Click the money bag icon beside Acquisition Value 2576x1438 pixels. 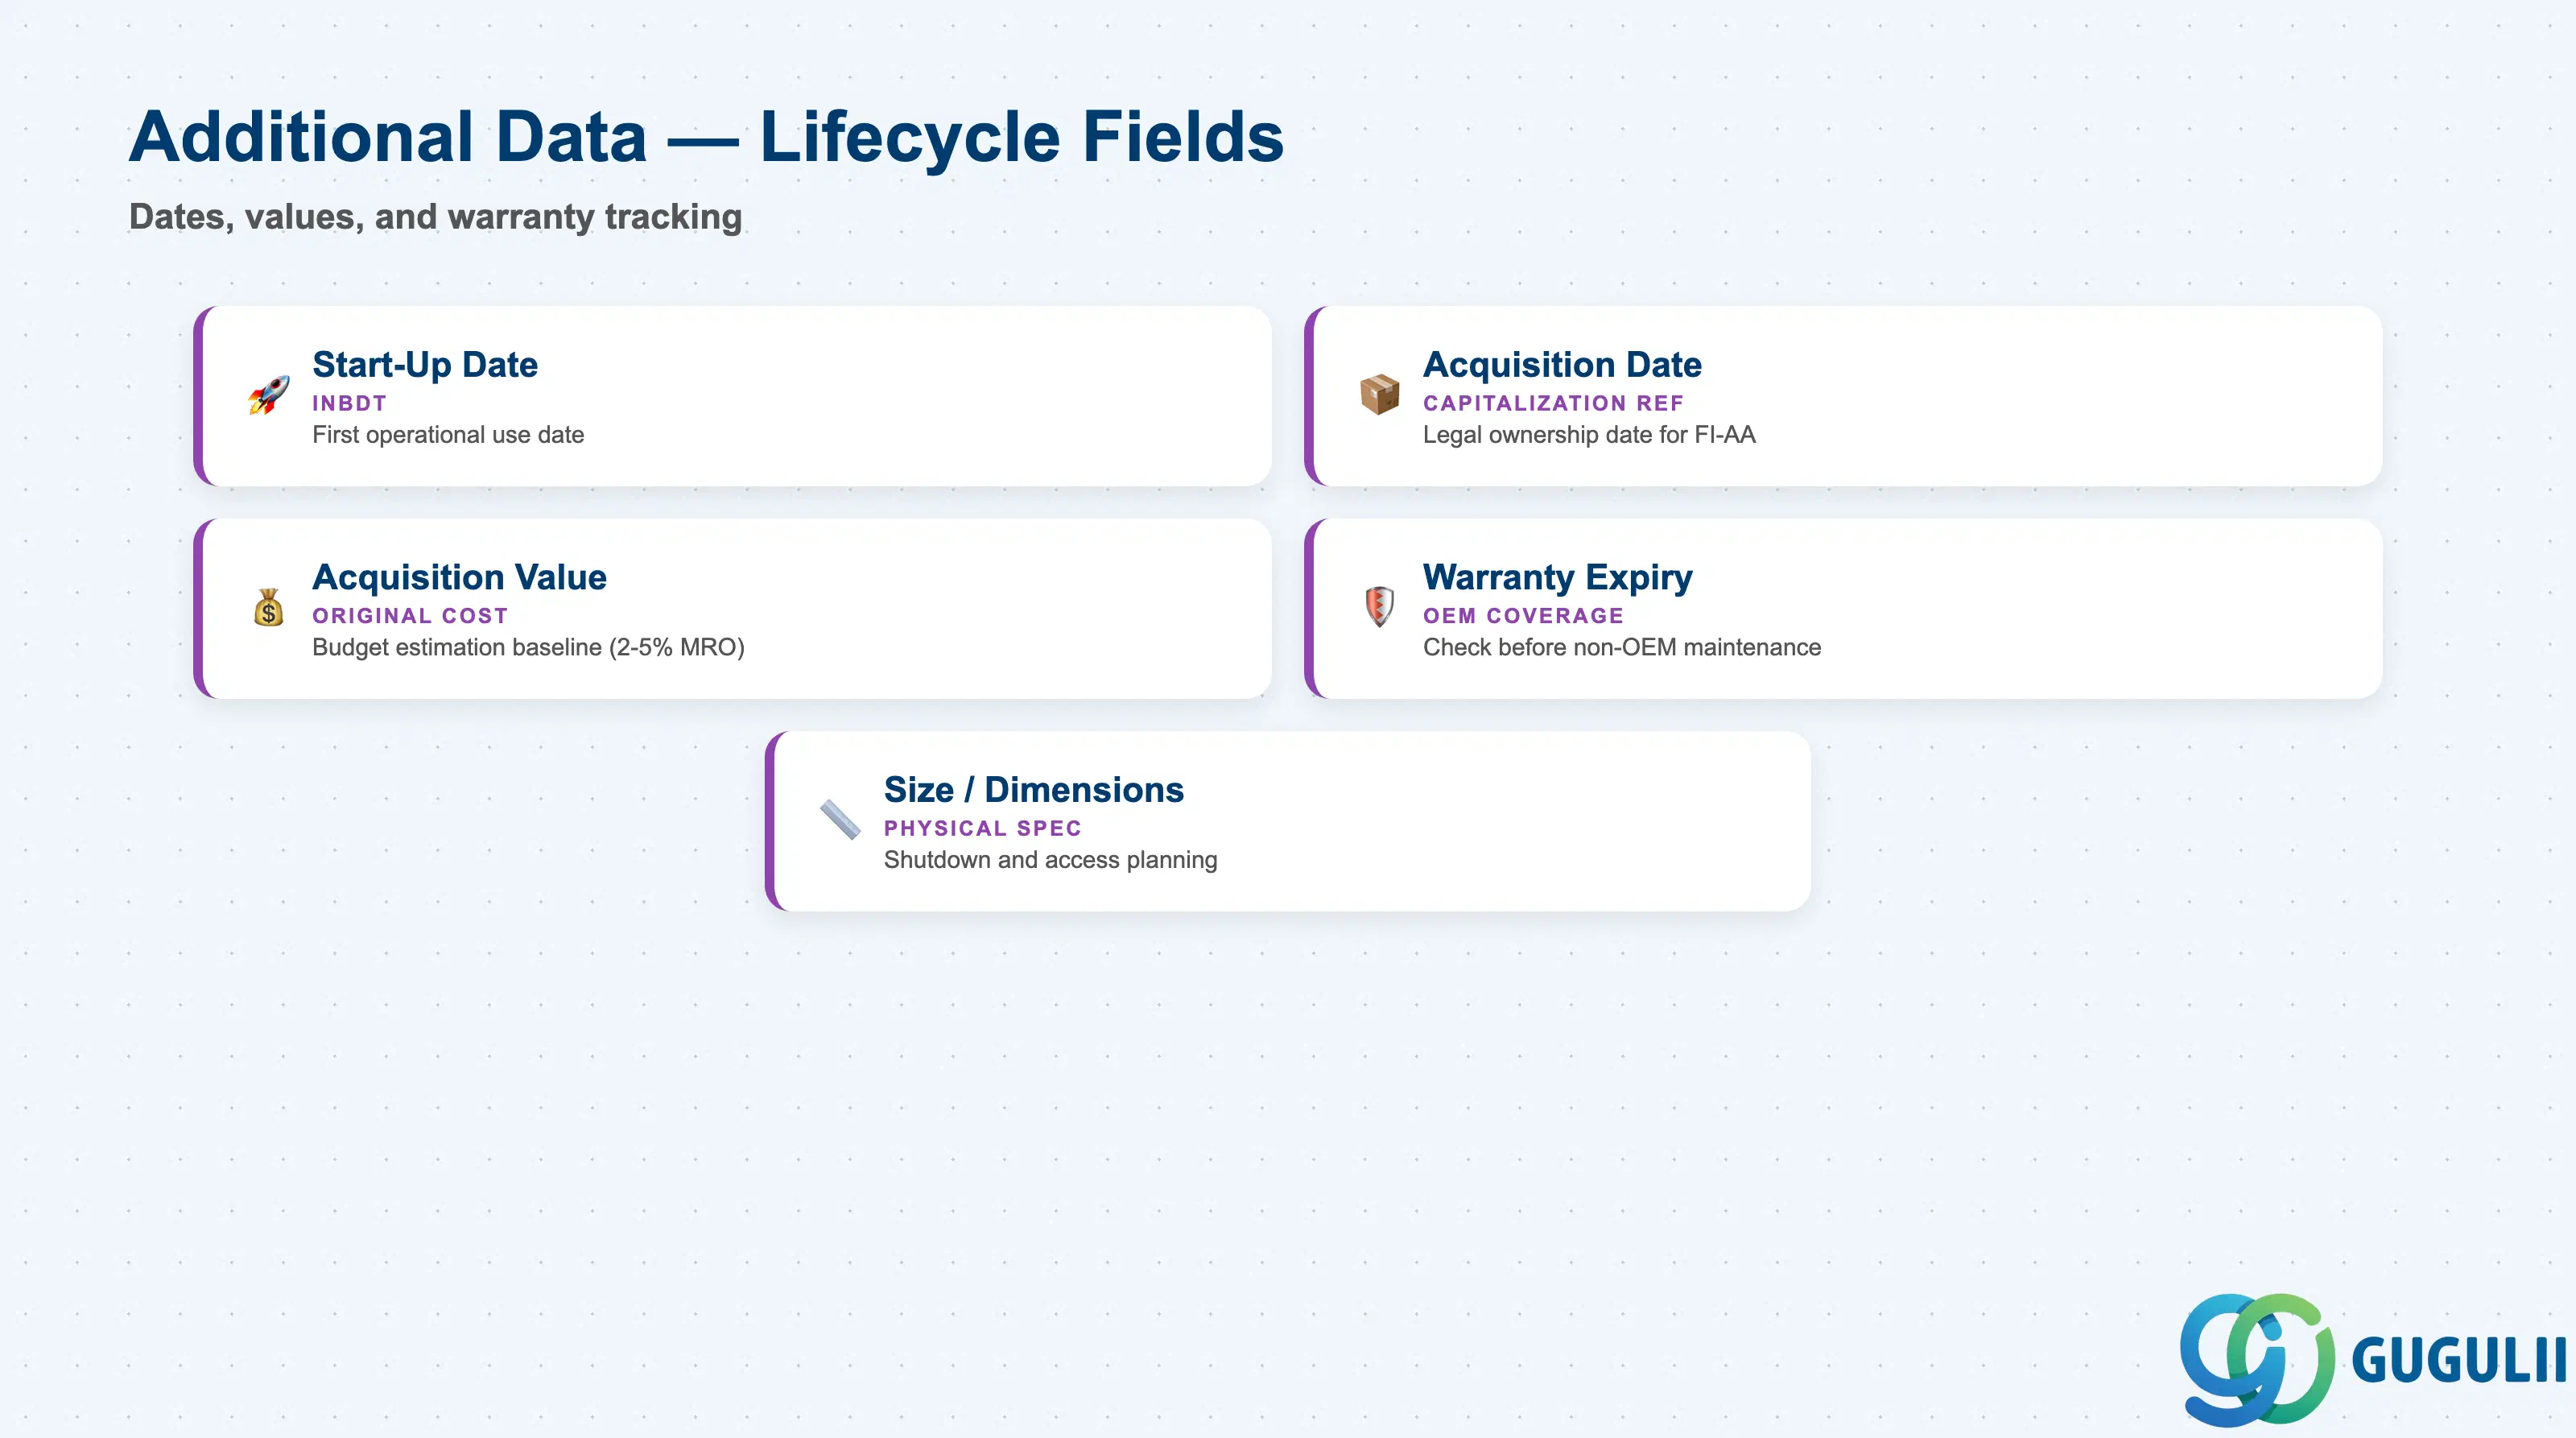(269, 608)
